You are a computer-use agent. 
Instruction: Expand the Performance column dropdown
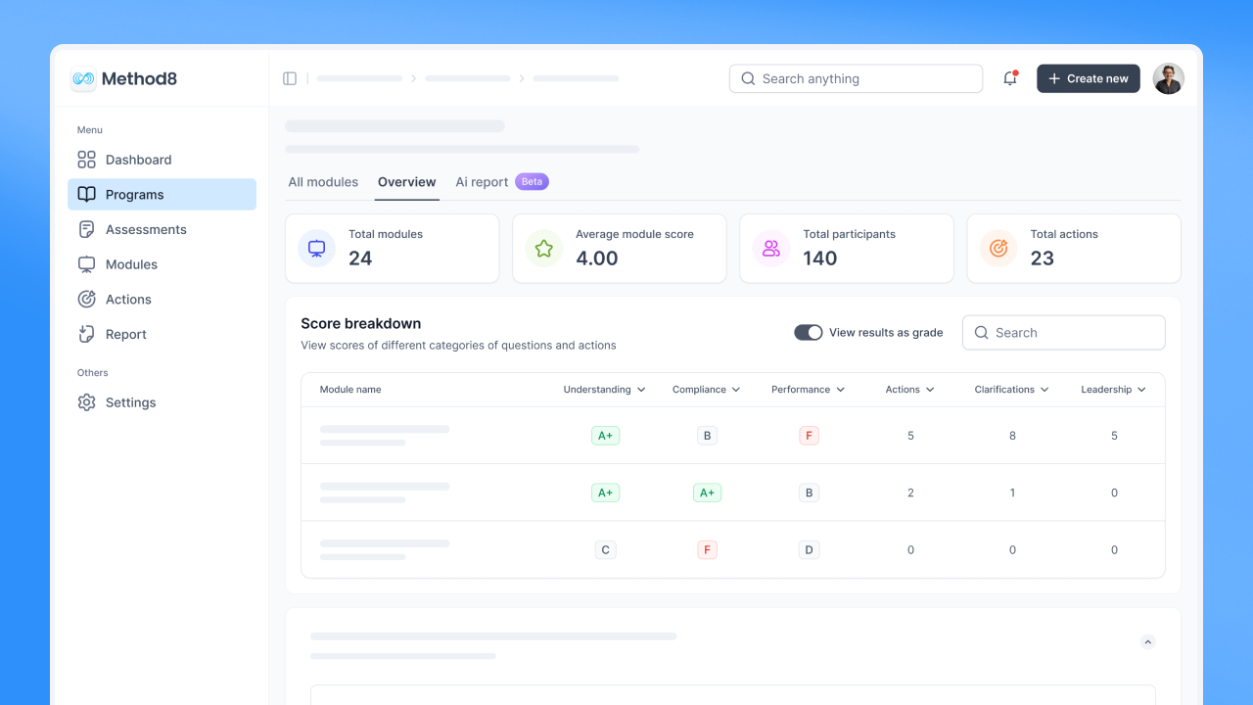coord(840,390)
